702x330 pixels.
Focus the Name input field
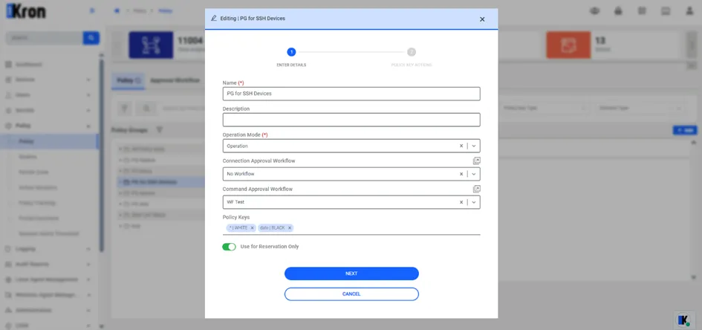pyautogui.click(x=351, y=94)
